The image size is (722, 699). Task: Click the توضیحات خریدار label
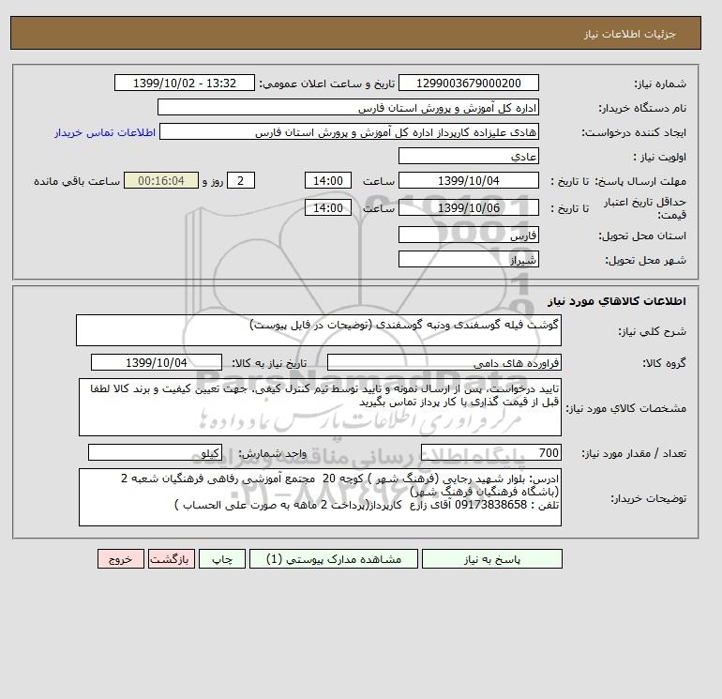click(x=648, y=498)
